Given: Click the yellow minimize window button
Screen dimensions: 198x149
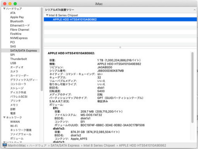Looking at the screenshot, I should click(x=10, y=4).
